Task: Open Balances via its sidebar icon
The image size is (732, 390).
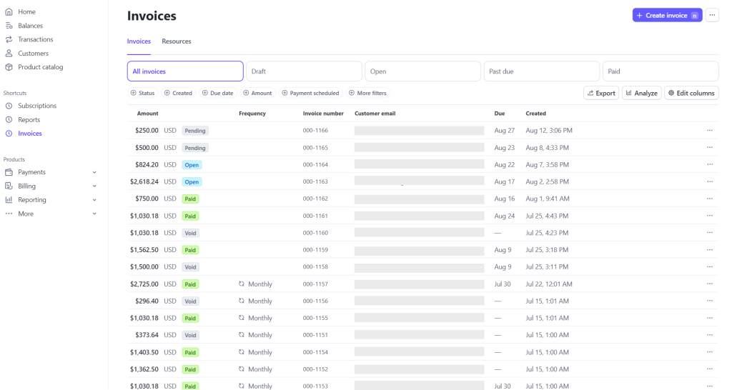Action: point(9,26)
